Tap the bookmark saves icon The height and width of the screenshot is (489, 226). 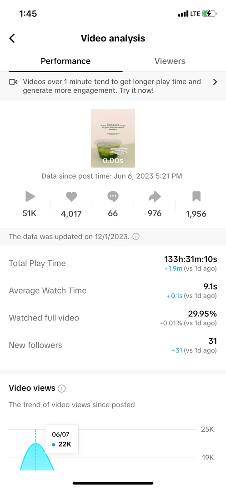click(x=196, y=196)
